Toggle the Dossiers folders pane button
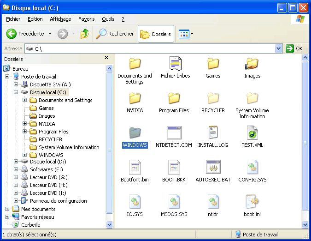 pos(156,34)
